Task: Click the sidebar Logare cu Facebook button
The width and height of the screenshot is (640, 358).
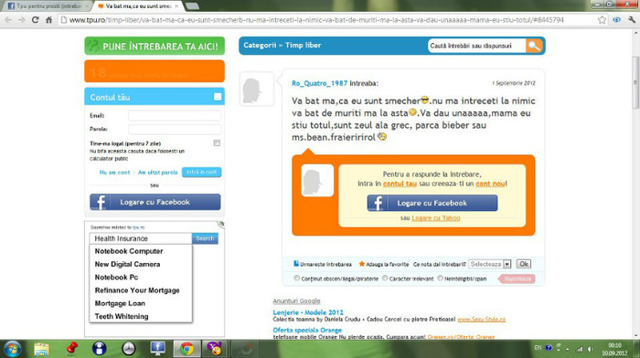Action: (x=155, y=202)
